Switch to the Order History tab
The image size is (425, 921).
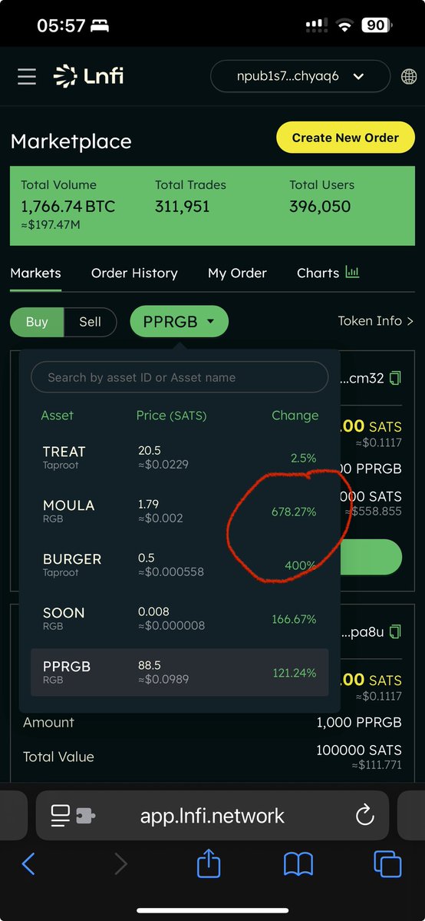click(134, 273)
